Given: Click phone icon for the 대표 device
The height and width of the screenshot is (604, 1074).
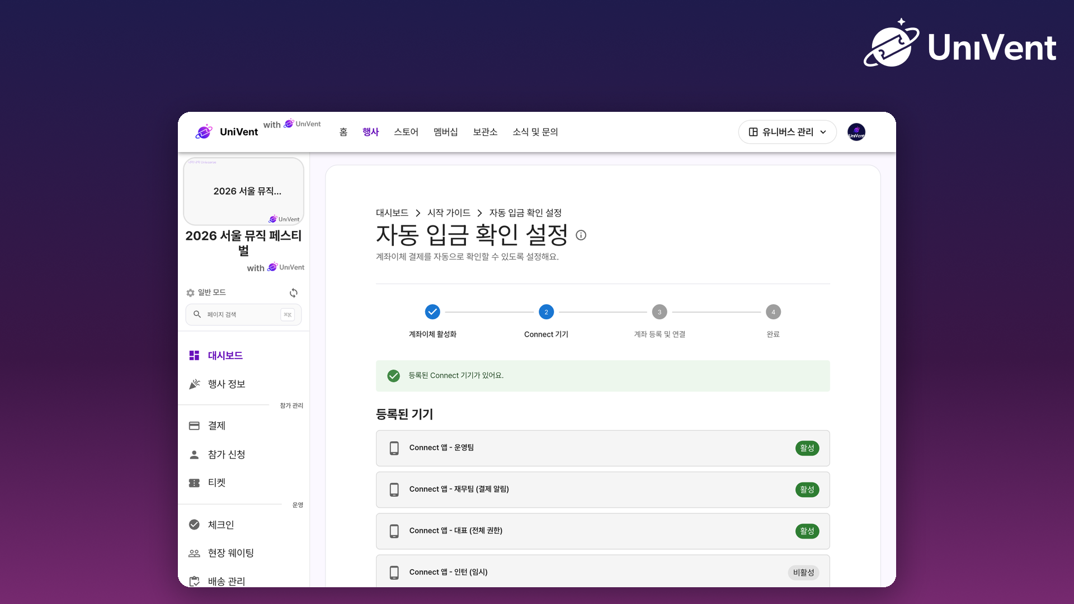Looking at the screenshot, I should (x=394, y=531).
